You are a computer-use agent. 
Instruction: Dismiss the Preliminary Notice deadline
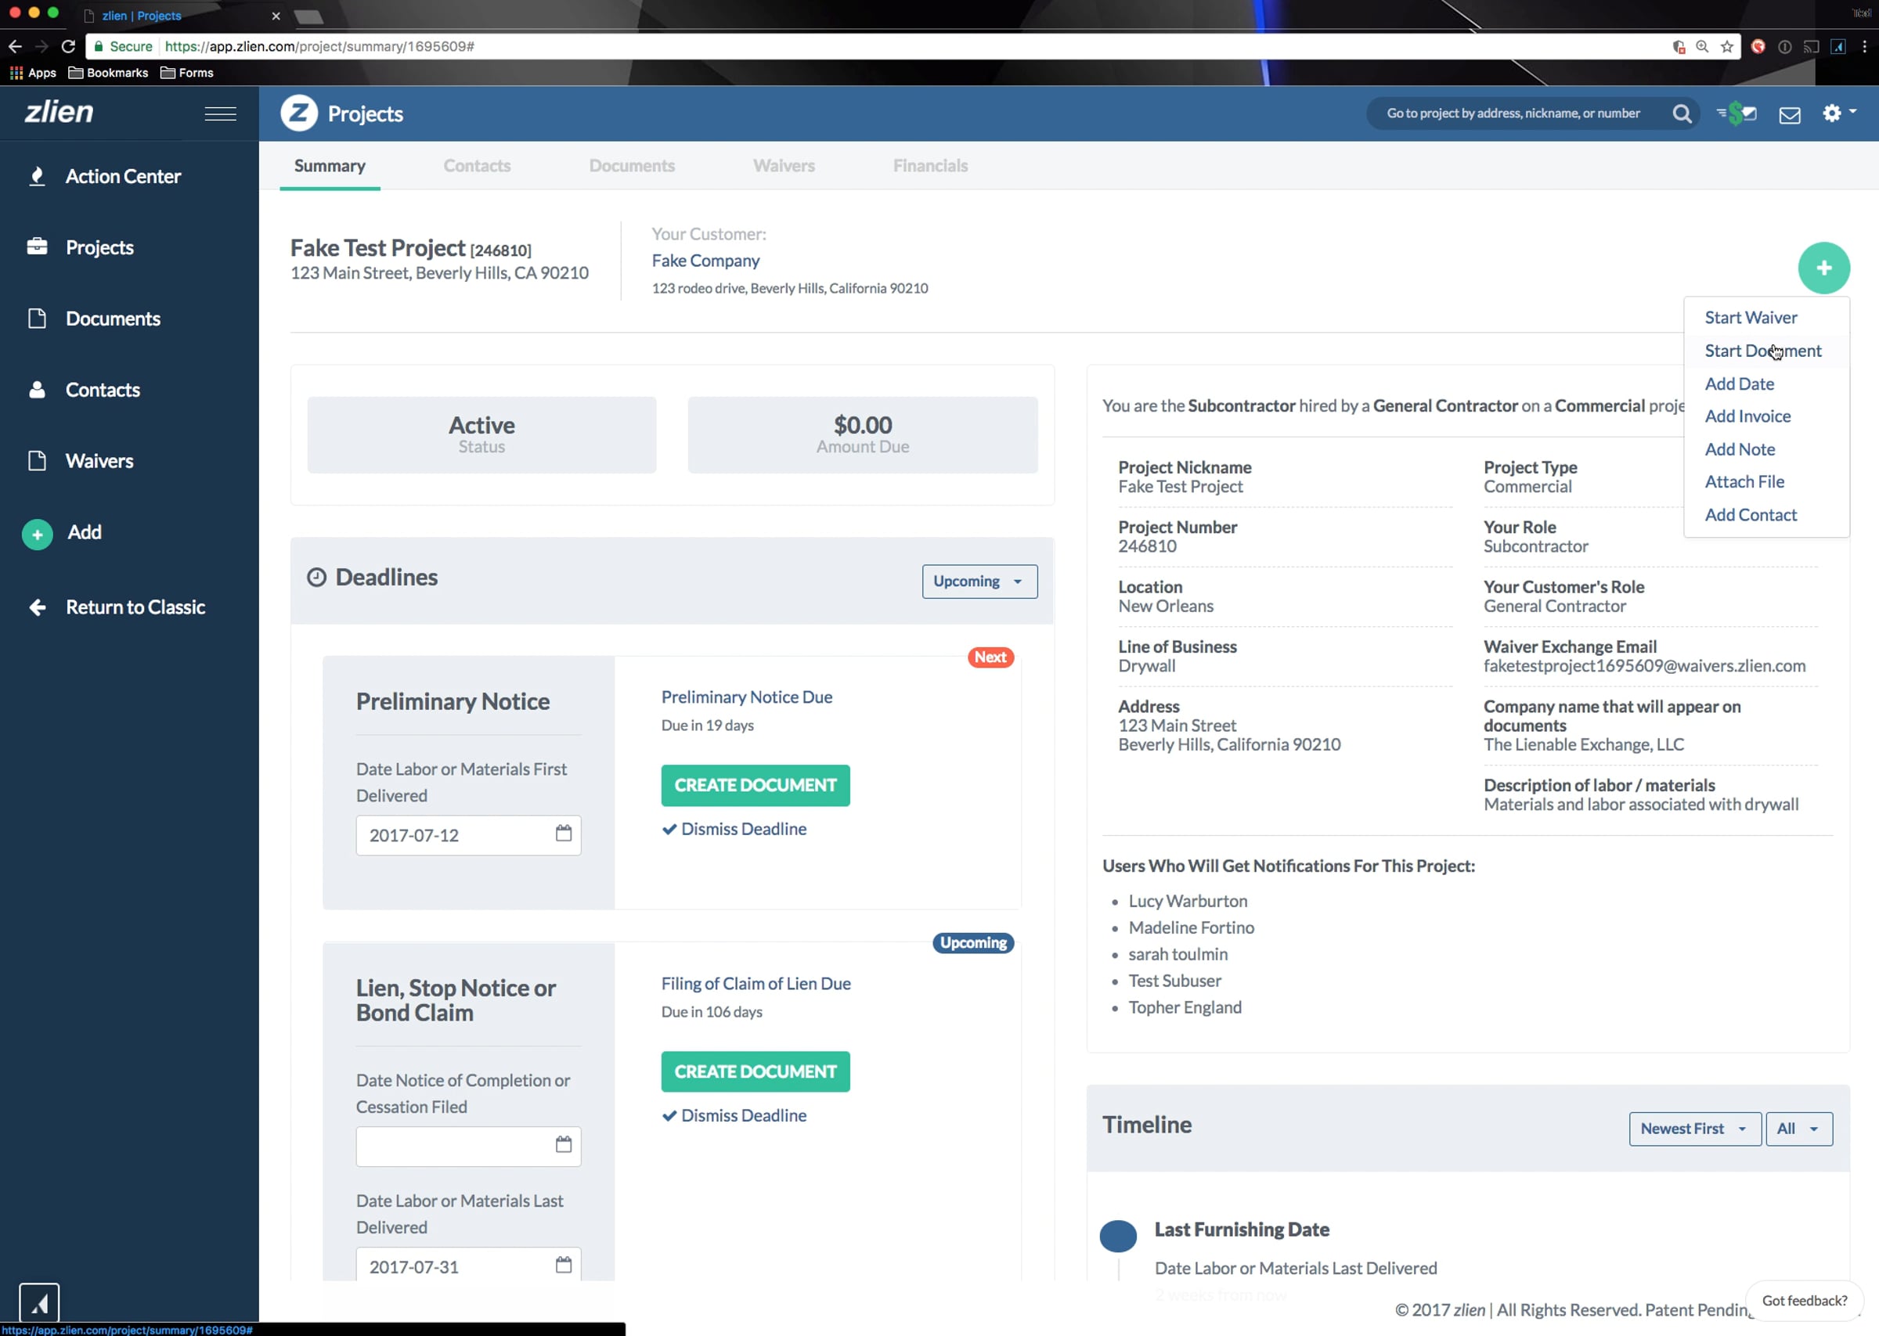(734, 830)
